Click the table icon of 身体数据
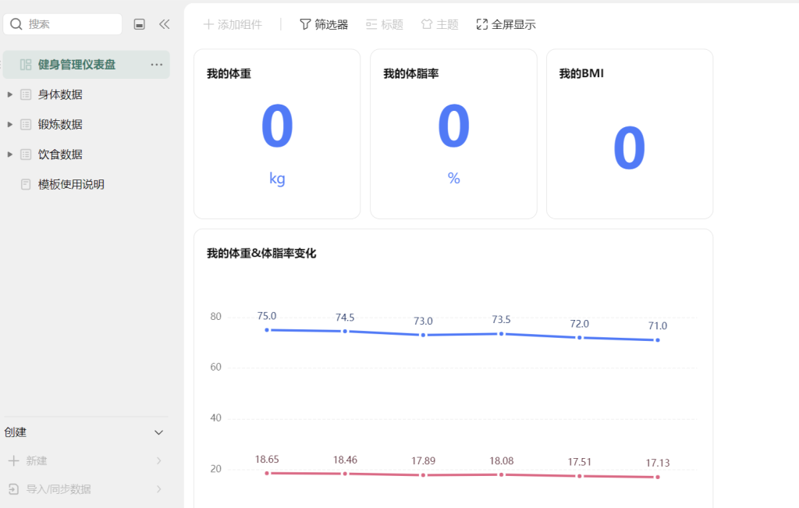 click(x=26, y=94)
